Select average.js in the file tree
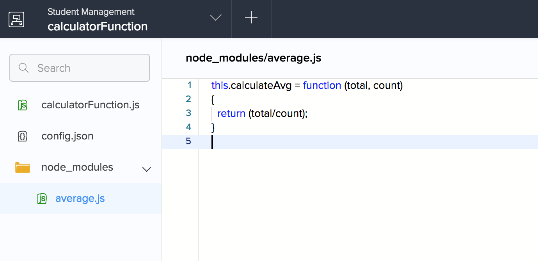The width and height of the screenshot is (538, 261). coord(80,199)
